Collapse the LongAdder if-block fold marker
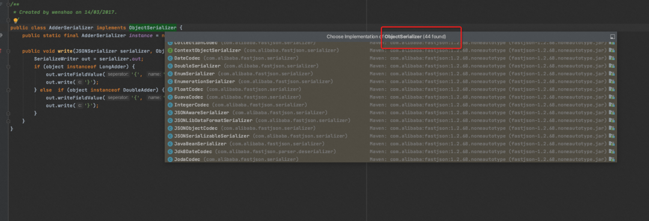 [8, 67]
